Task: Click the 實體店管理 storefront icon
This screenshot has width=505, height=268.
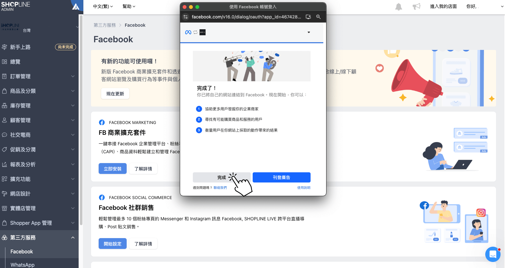Action: coord(4,208)
